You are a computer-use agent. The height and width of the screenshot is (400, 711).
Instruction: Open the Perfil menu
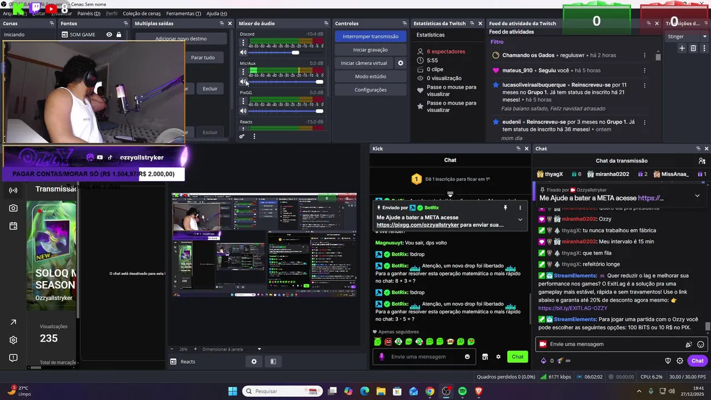tap(112, 13)
